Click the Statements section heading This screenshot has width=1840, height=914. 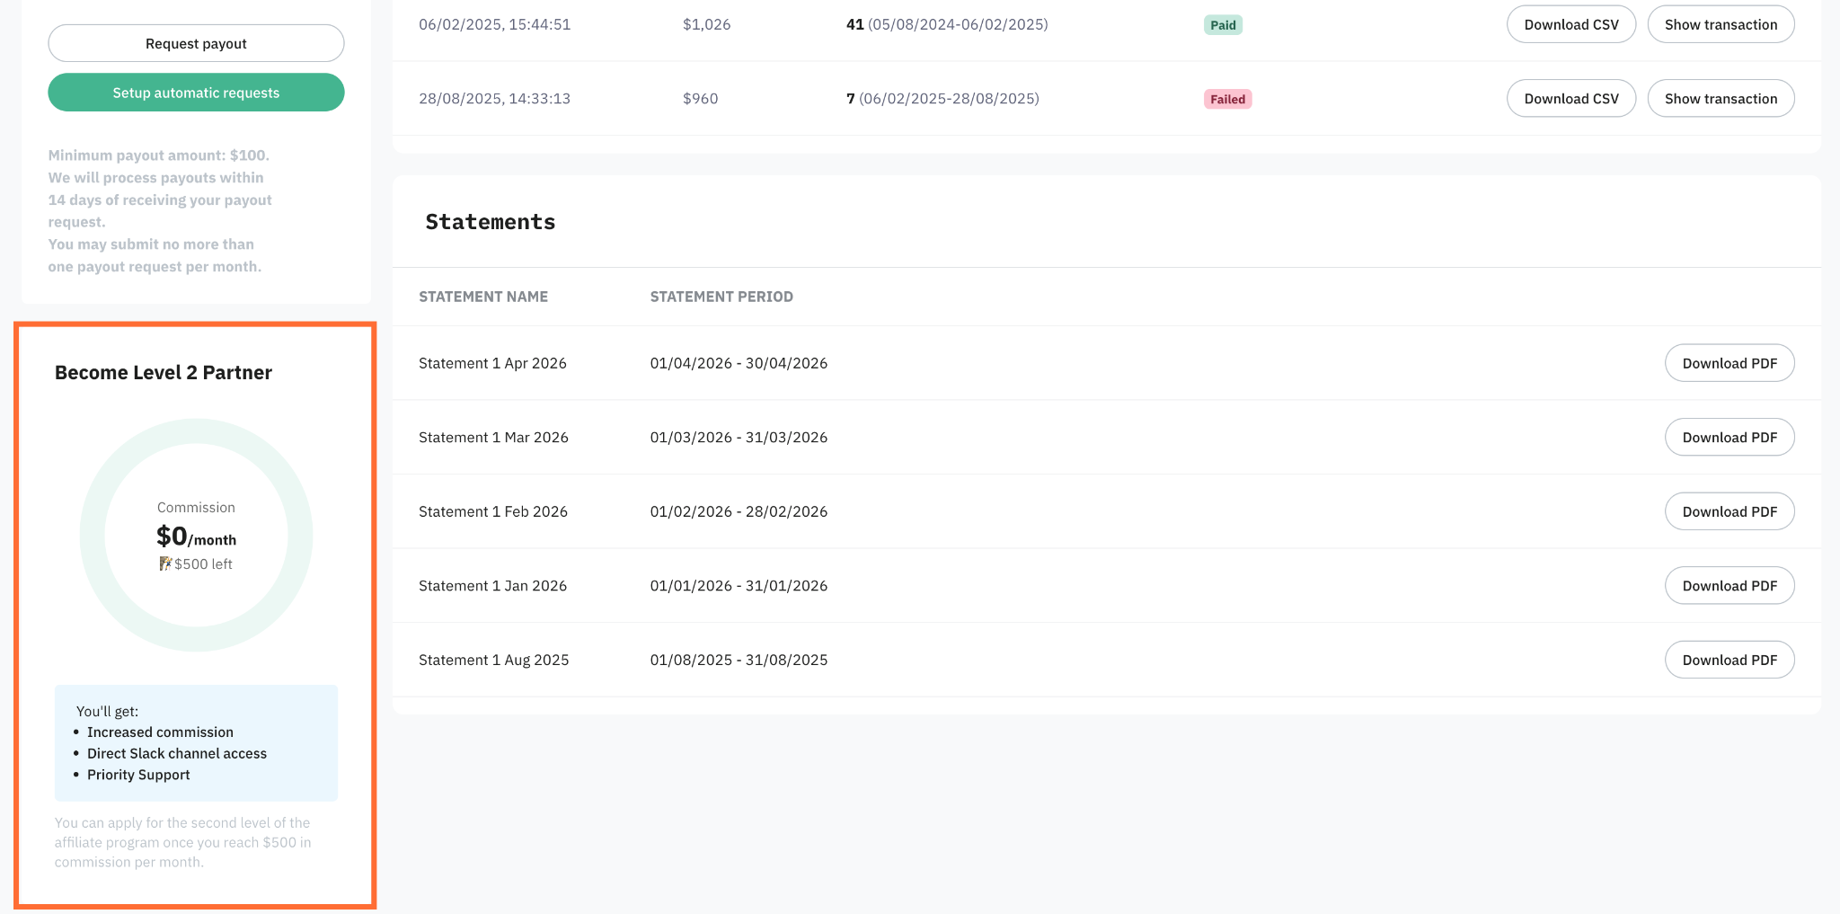point(491,222)
